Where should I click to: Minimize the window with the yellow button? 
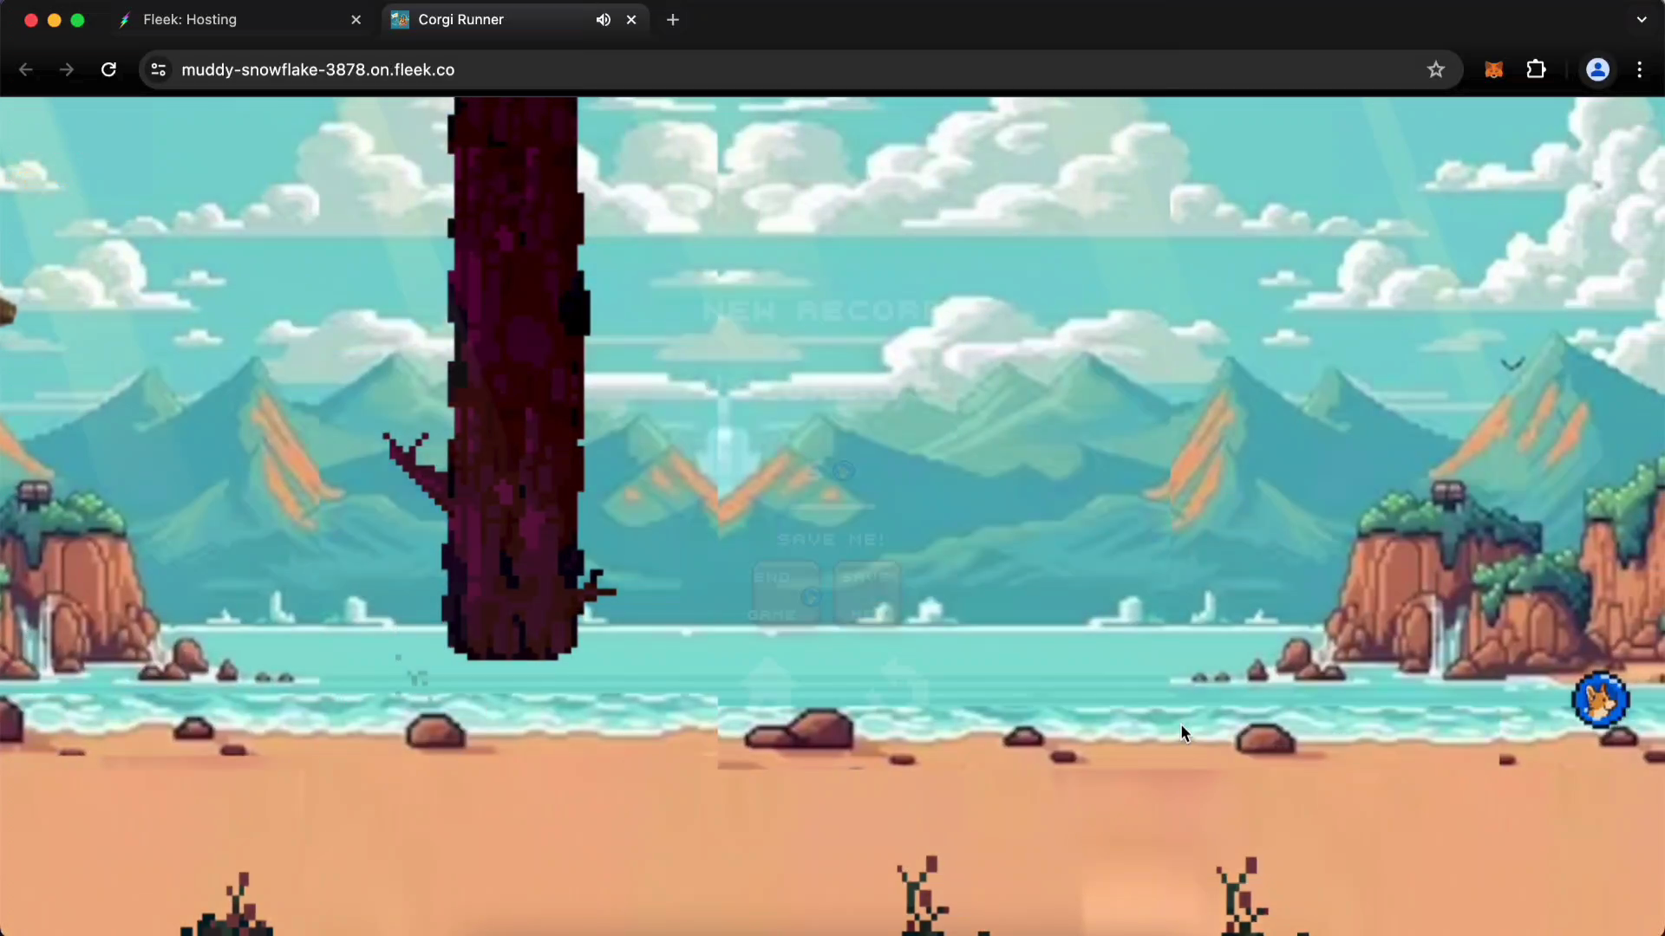(54, 20)
